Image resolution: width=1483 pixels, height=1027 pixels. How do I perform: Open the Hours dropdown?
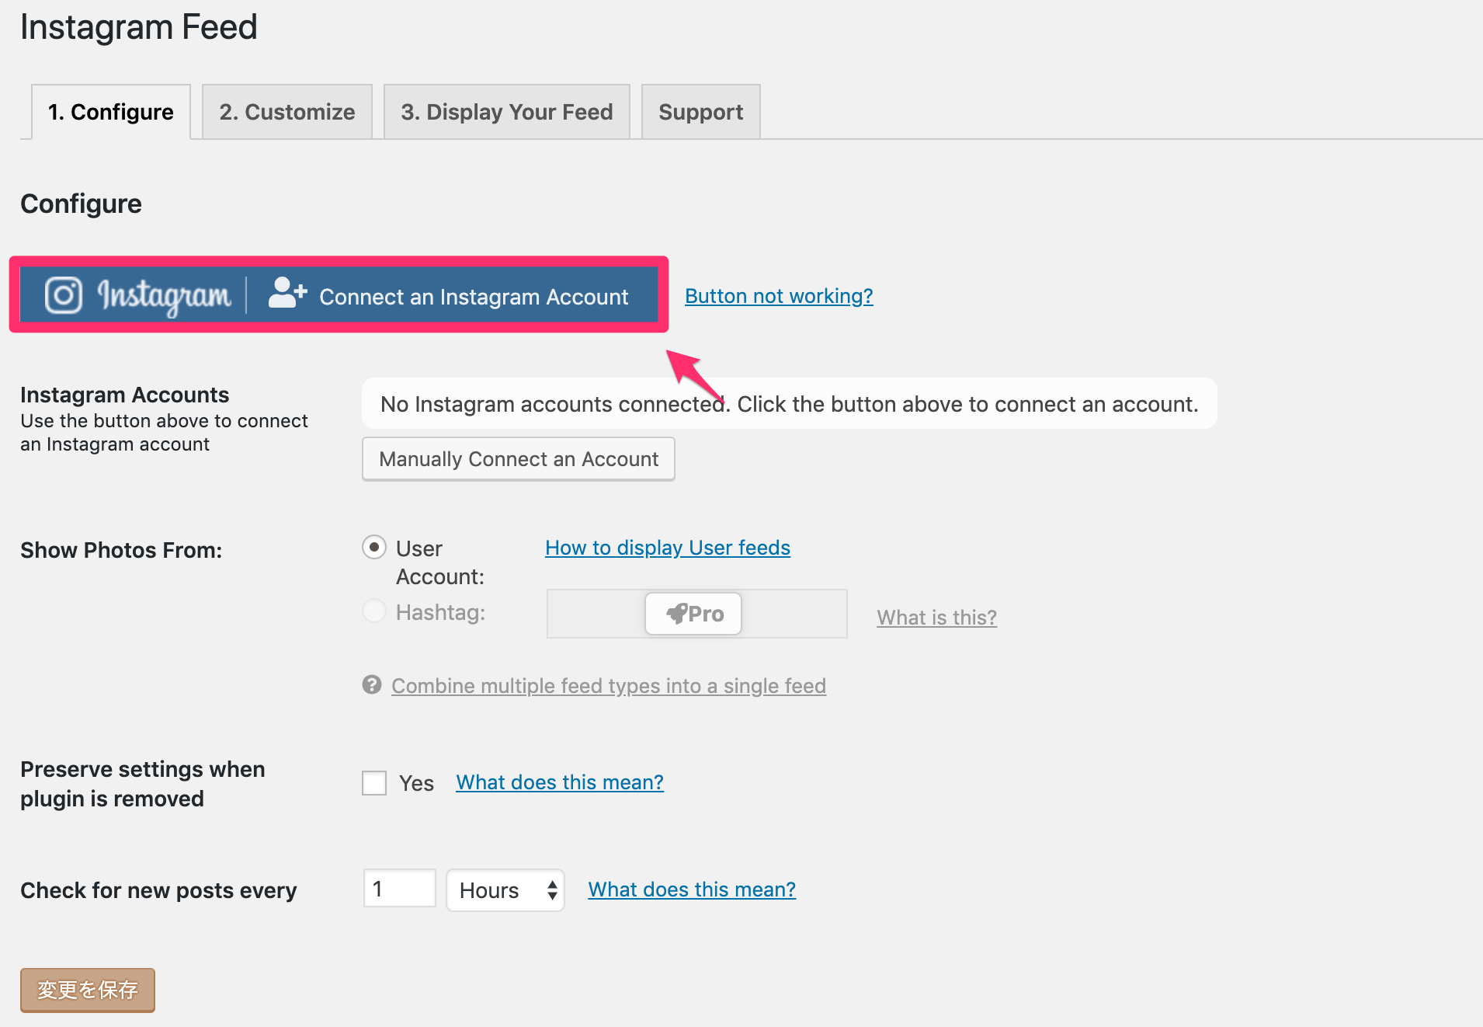click(505, 890)
